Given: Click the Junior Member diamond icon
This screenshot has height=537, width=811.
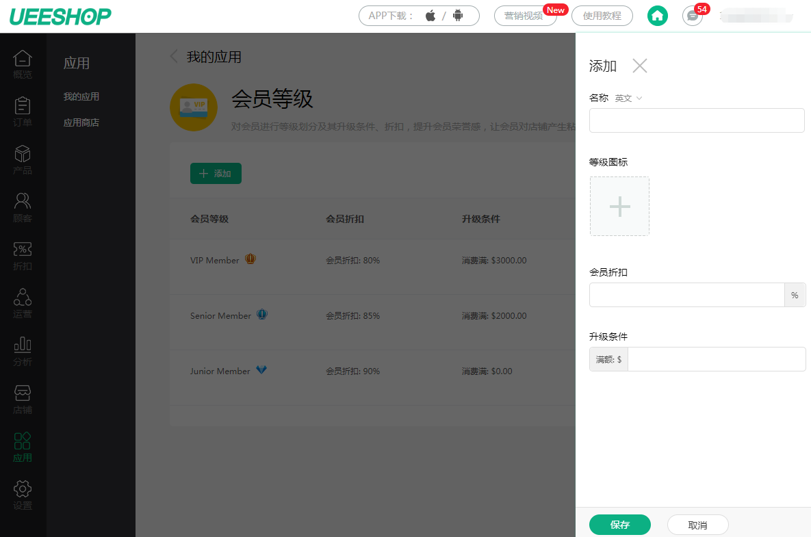Looking at the screenshot, I should pyautogui.click(x=261, y=369).
